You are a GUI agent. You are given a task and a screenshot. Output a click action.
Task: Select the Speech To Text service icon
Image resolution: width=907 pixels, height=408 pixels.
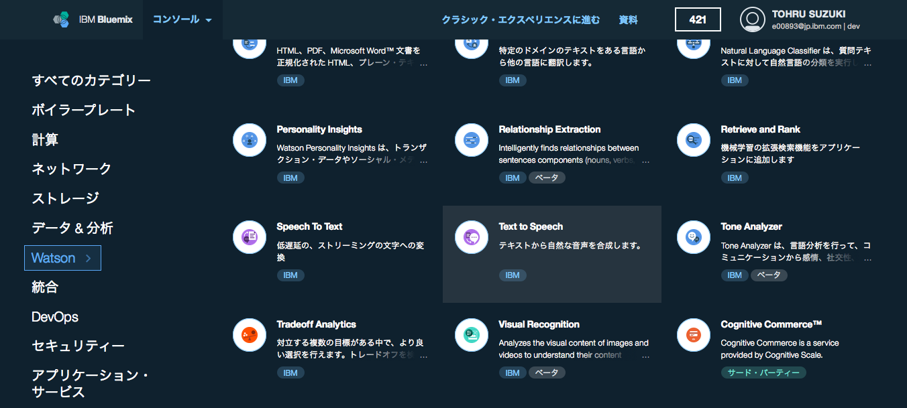(x=249, y=237)
